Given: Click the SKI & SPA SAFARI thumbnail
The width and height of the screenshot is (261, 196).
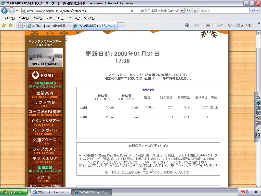Looking at the screenshot, I should (45, 57).
